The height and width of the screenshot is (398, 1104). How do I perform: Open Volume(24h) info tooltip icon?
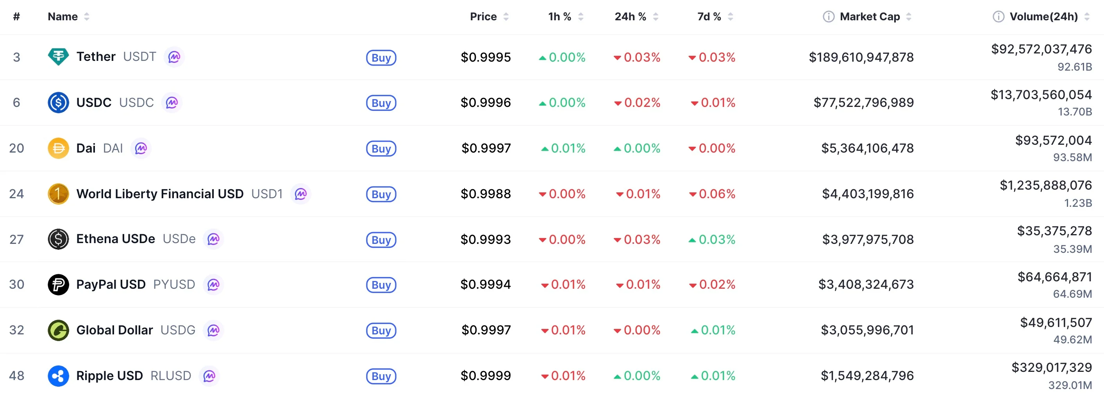click(998, 17)
